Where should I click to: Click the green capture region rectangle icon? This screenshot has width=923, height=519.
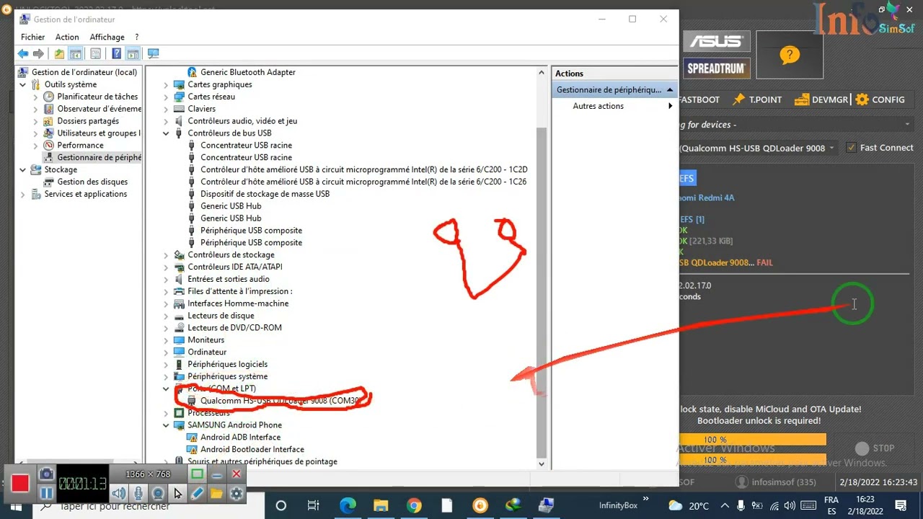point(197,474)
